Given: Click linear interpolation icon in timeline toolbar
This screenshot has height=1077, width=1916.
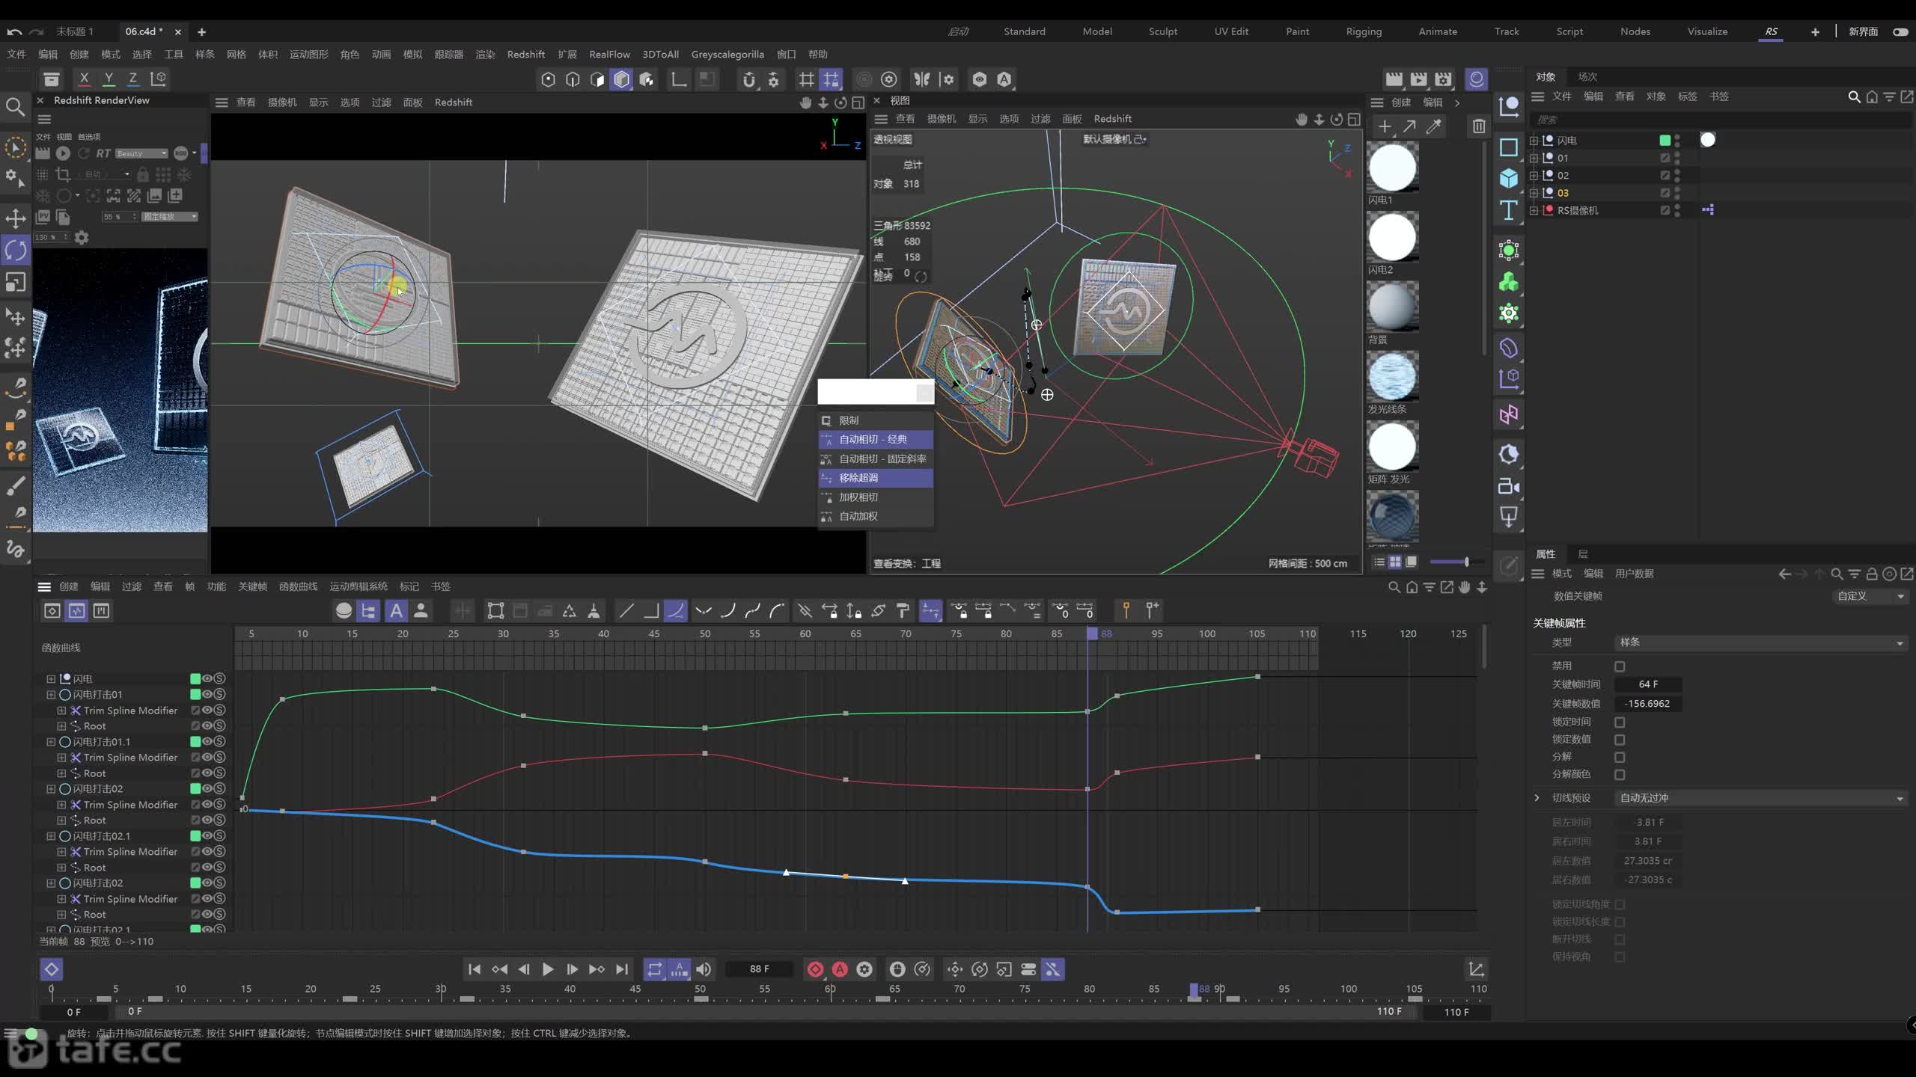Looking at the screenshot, I should pos(626,611).
